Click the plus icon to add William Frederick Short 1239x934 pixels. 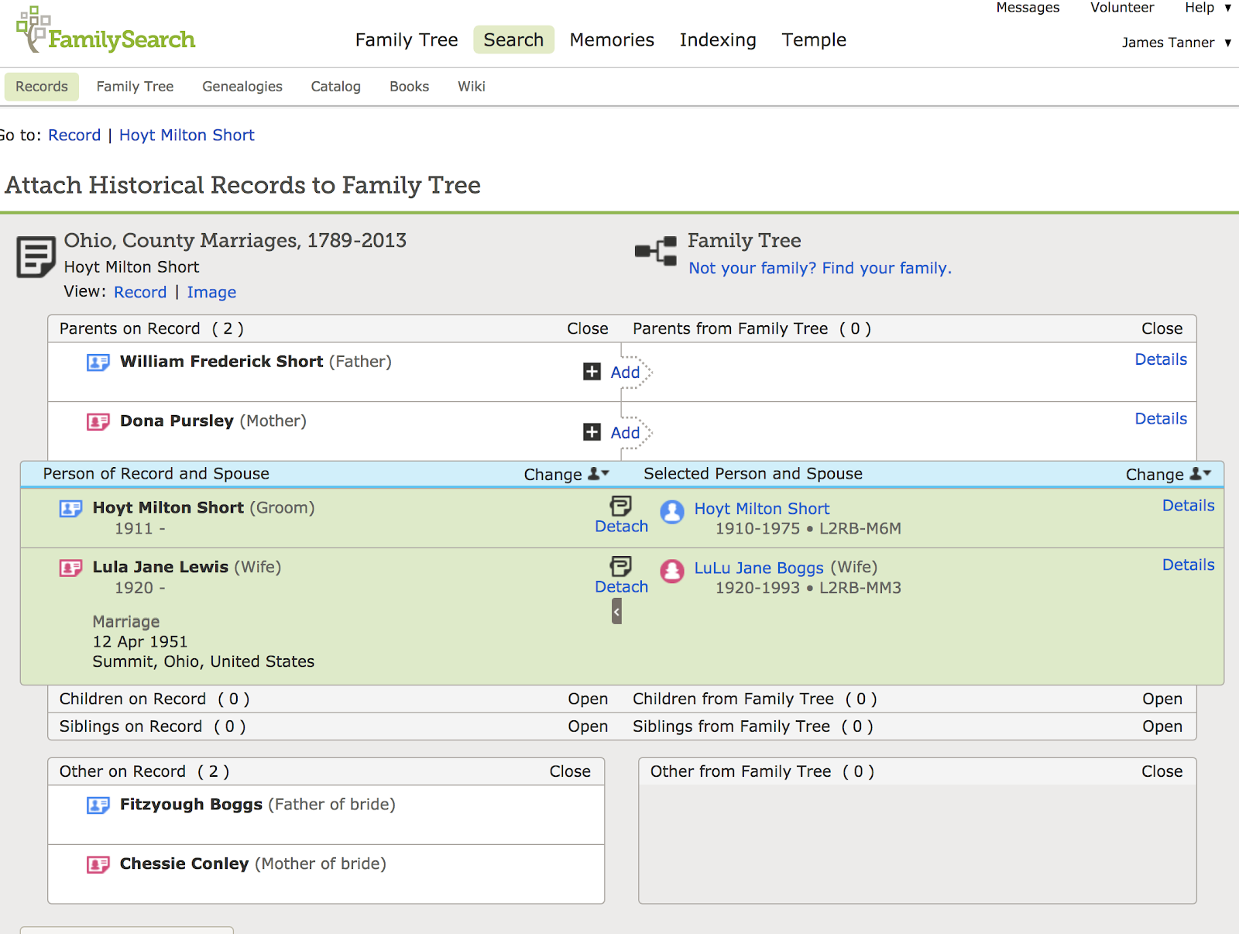tap(592, 372)
